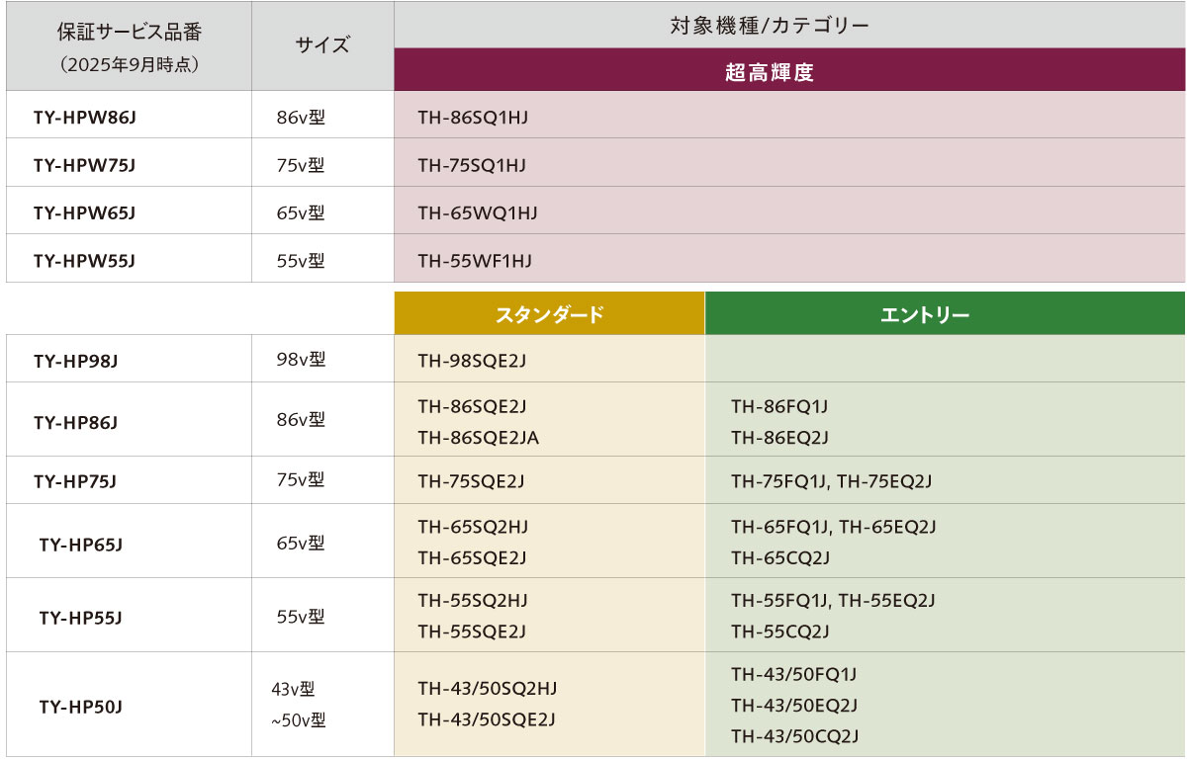The width and height of the screenshot is (1187, 759).
Task: Select the スタンダード category header
Action: 549,312
